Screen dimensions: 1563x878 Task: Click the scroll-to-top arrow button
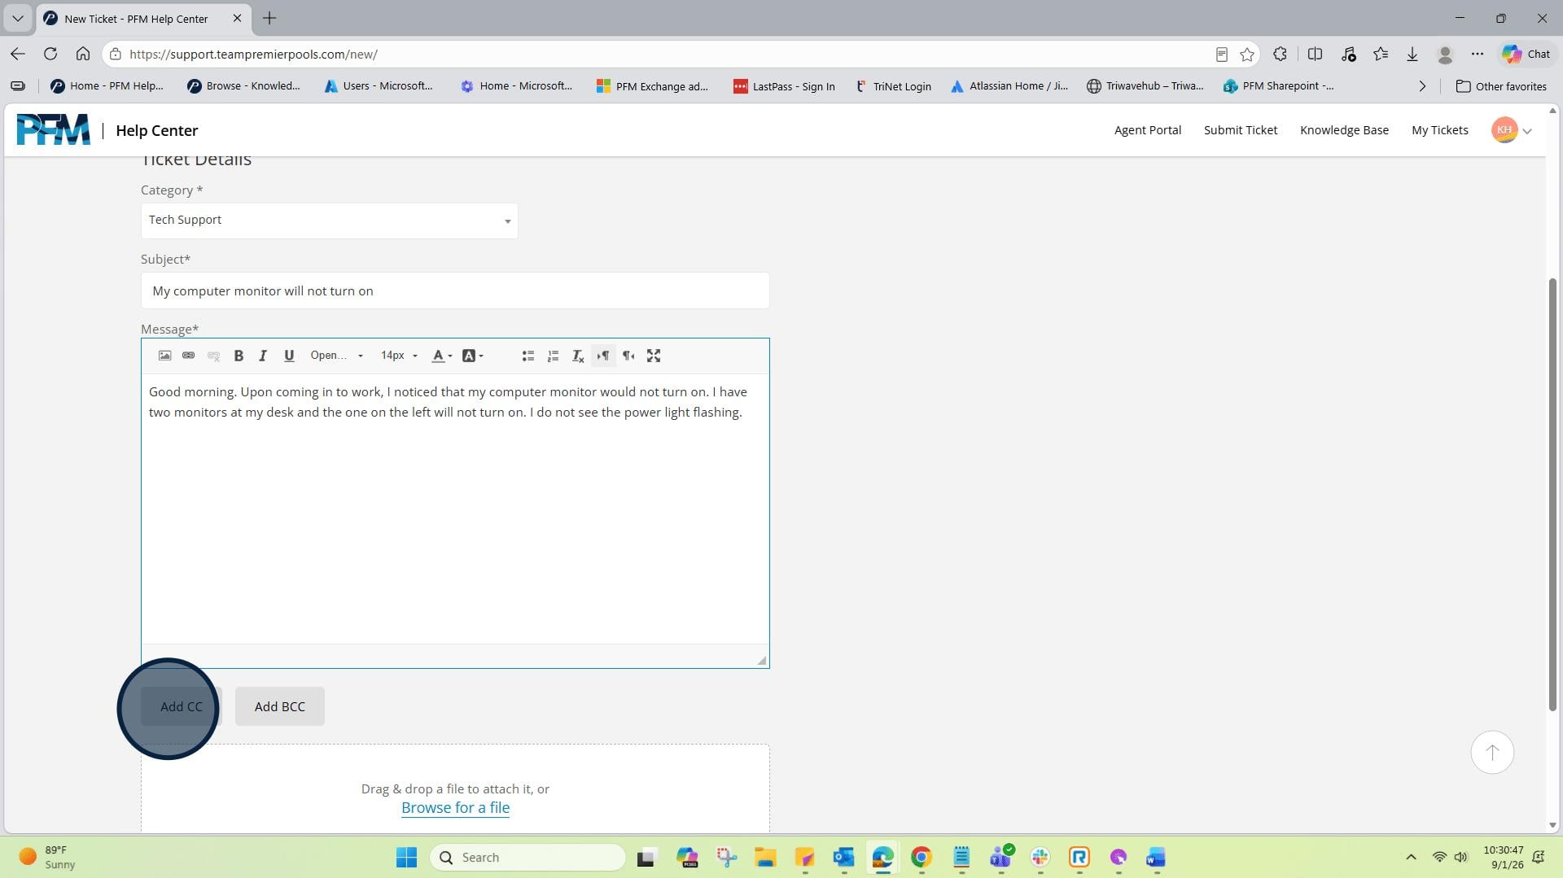coord(1491,753)
